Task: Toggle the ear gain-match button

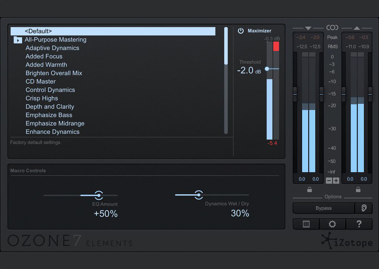Action: 364,208
